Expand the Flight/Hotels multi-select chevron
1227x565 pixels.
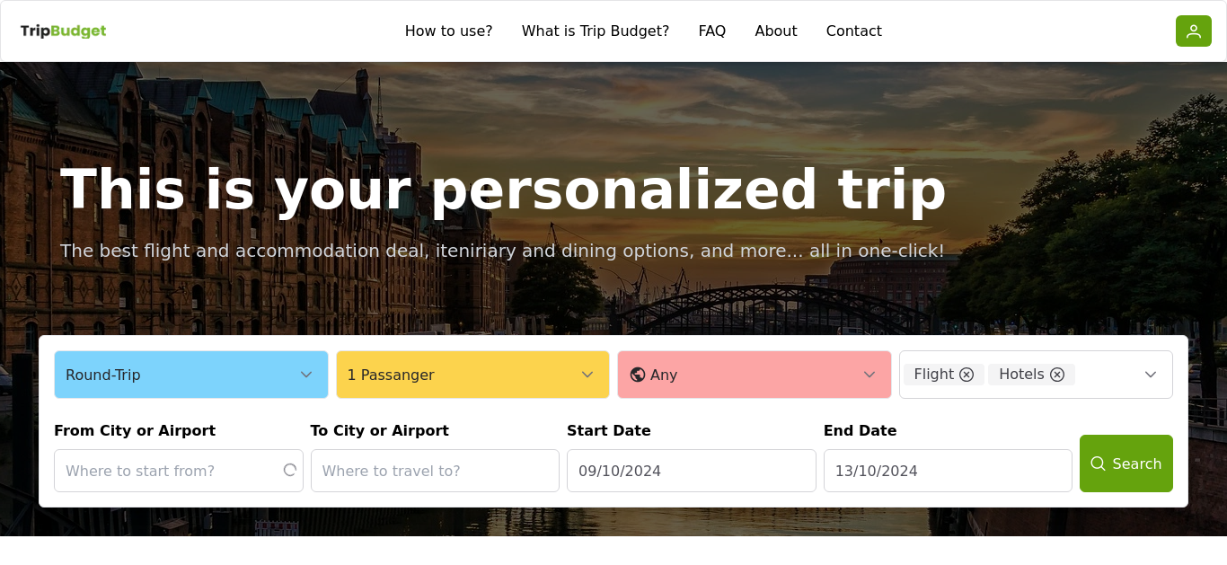tap(1151, 375)
